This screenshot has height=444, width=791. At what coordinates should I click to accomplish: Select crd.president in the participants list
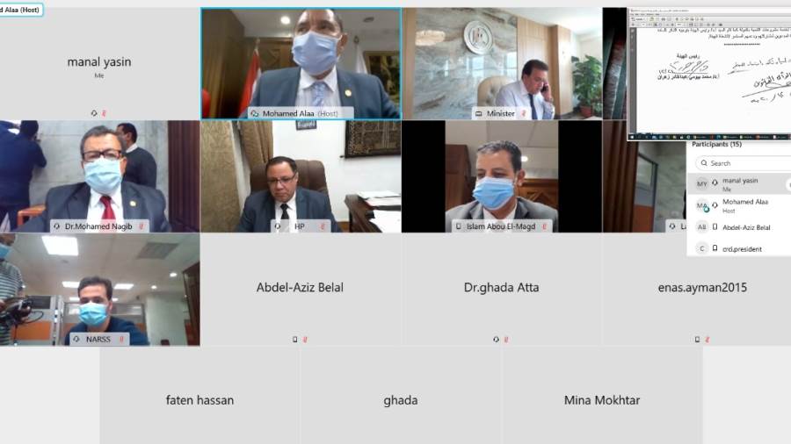click(739, 248)
